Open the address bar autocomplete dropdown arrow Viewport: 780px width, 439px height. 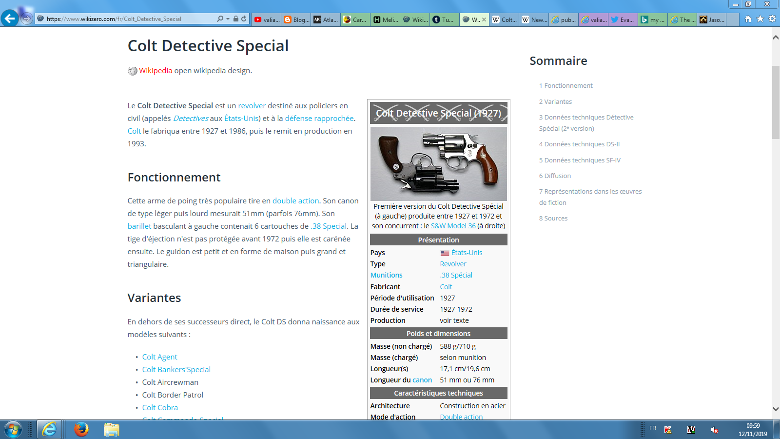228,19
